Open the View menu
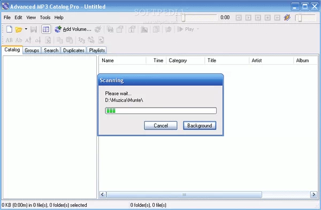Image resolution: width=321 pixels, height=210 pixels. tap(31, 18)
